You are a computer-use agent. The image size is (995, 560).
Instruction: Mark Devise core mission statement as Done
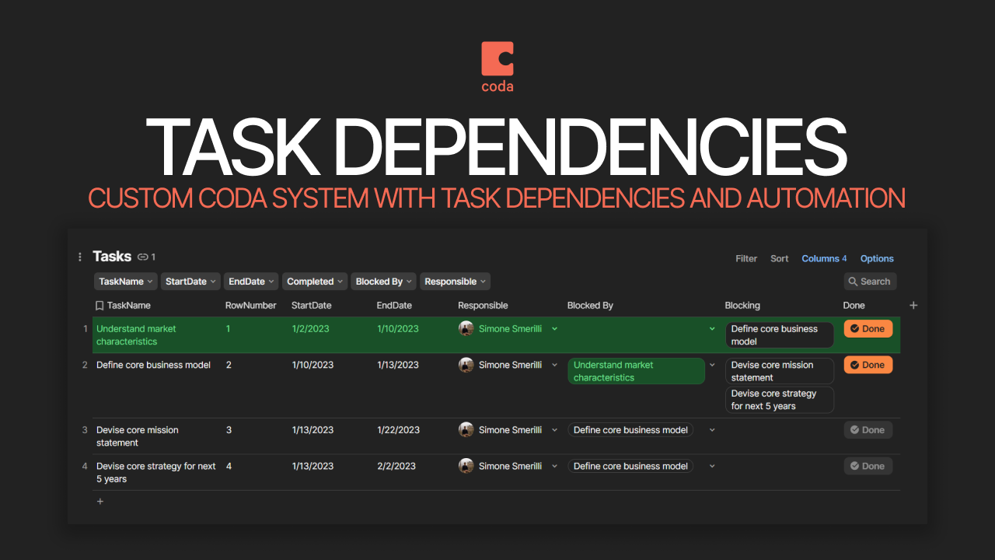pyautogui.click(x=868, y=430)
